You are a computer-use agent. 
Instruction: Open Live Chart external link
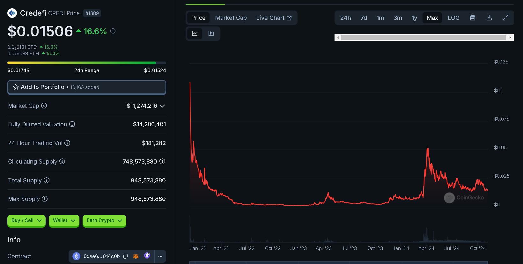click(274, 18)
